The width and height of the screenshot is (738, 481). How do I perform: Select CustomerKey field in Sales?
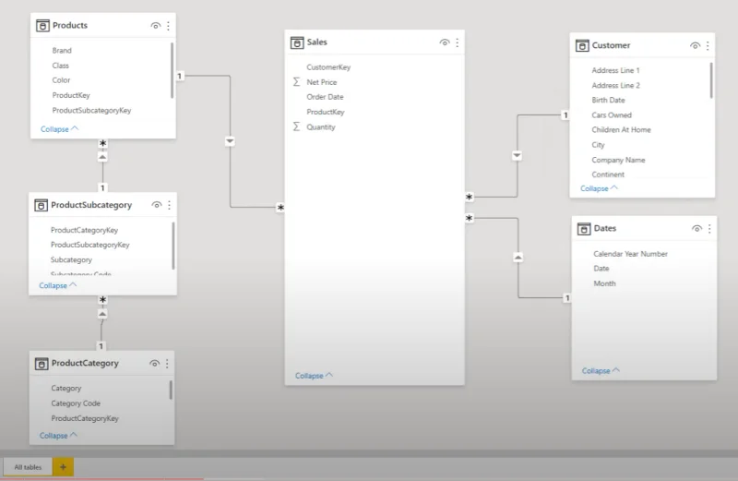tap(328, 67)
